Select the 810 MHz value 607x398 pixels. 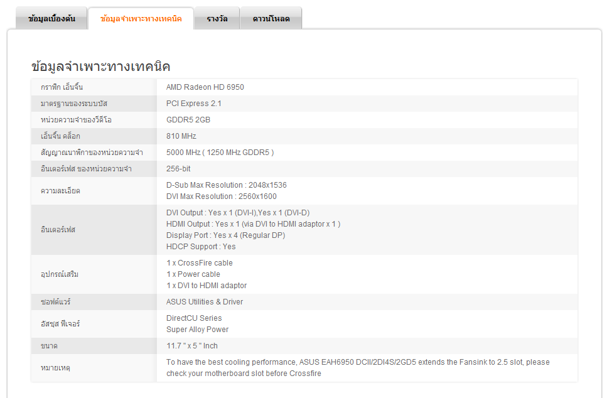181,136
